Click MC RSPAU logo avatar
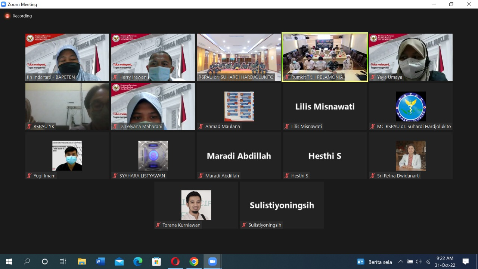This screenshot has height=269, width=478. coord(411,106)
